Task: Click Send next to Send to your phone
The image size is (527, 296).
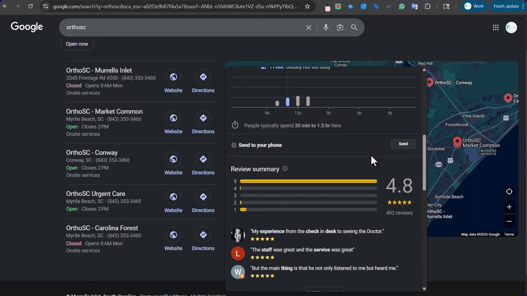Action: 403,144
